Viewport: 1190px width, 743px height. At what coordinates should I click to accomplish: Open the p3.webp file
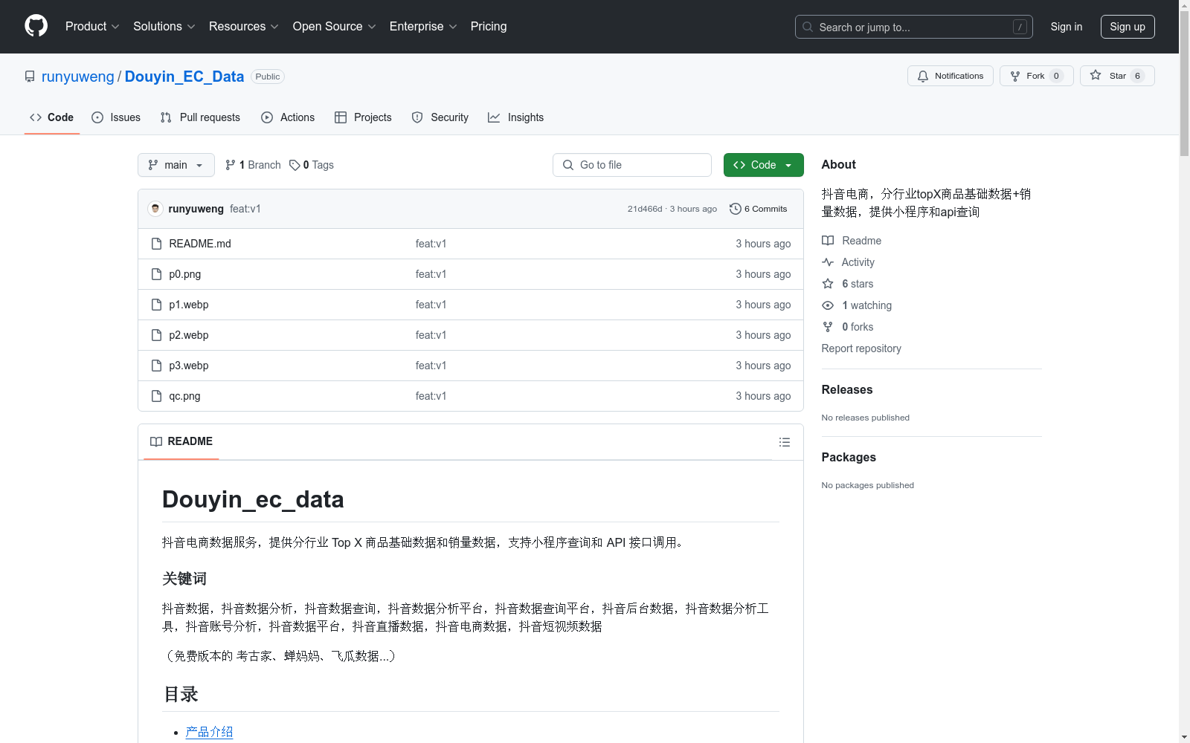[189, 366]
